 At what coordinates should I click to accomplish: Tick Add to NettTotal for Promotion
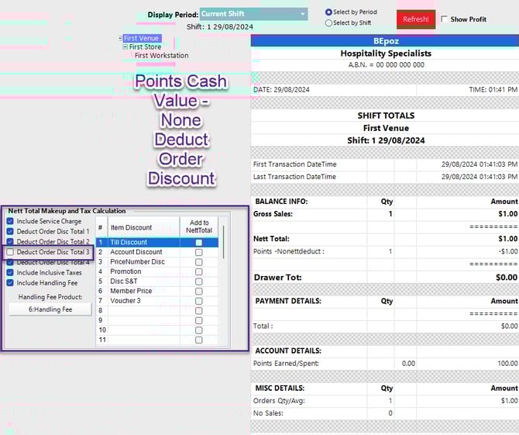199,272
